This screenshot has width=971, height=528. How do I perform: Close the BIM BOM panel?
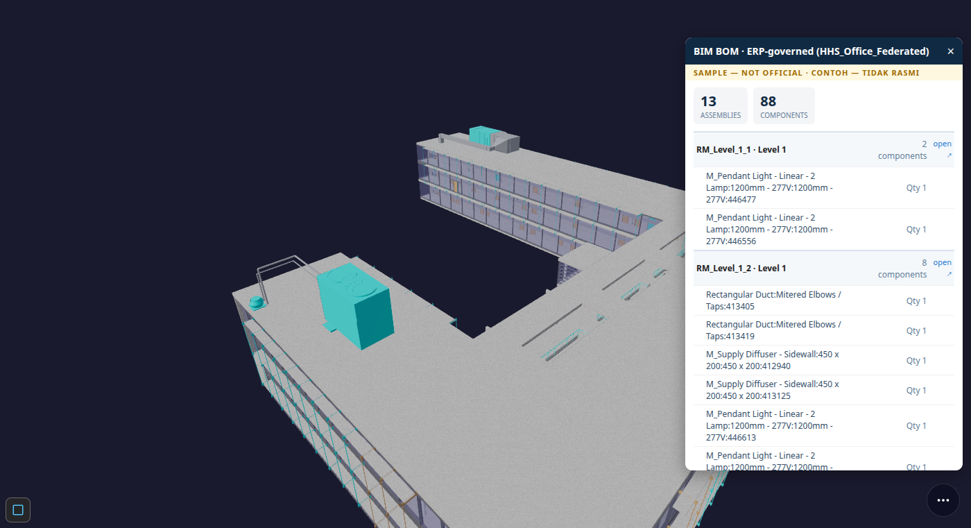[950, 51]
